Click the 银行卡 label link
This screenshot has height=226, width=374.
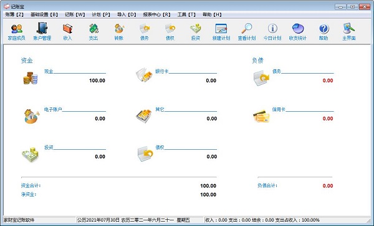click(162, 71)
